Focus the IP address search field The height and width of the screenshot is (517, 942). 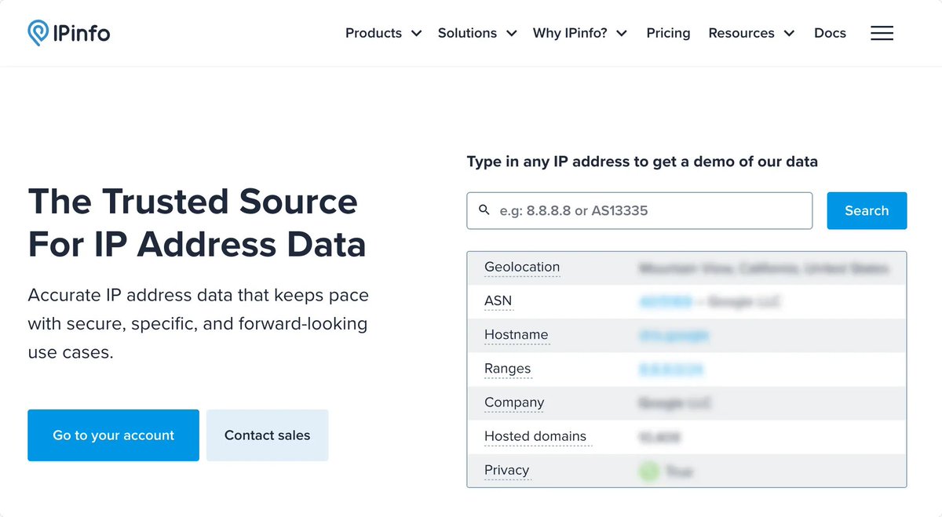tap(639, 210)
